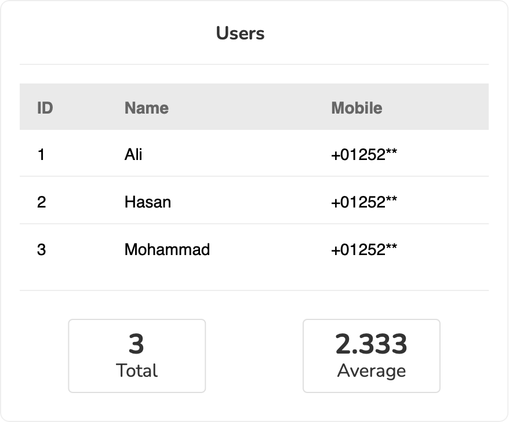This screenshot has width=509, height=422.
Task: Click the name Mohammad
Action: pos(167,249)
